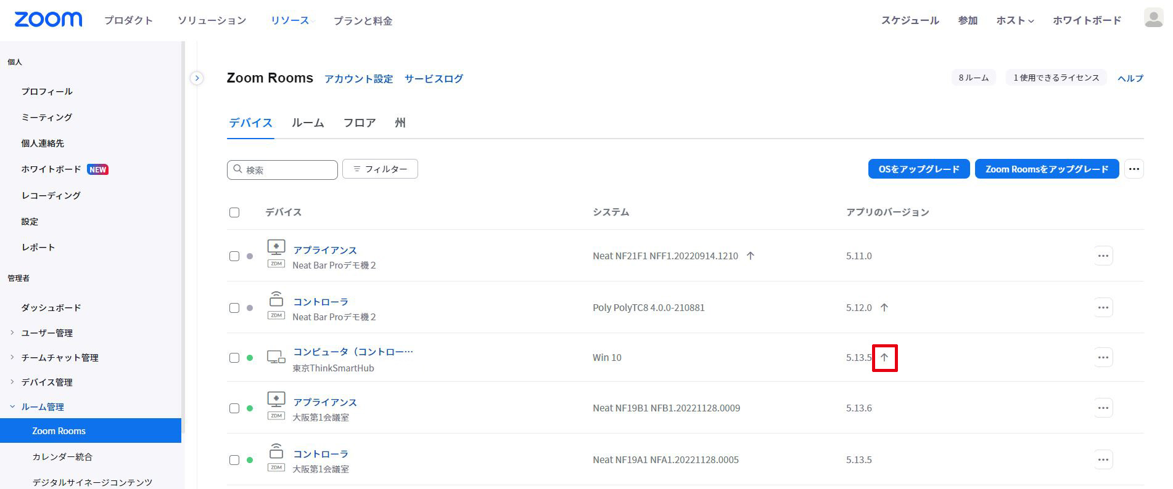Viewport: 1173px width, 489px height.
Task: Open プロダクト in the top navigation
Action: pos(128,20)
